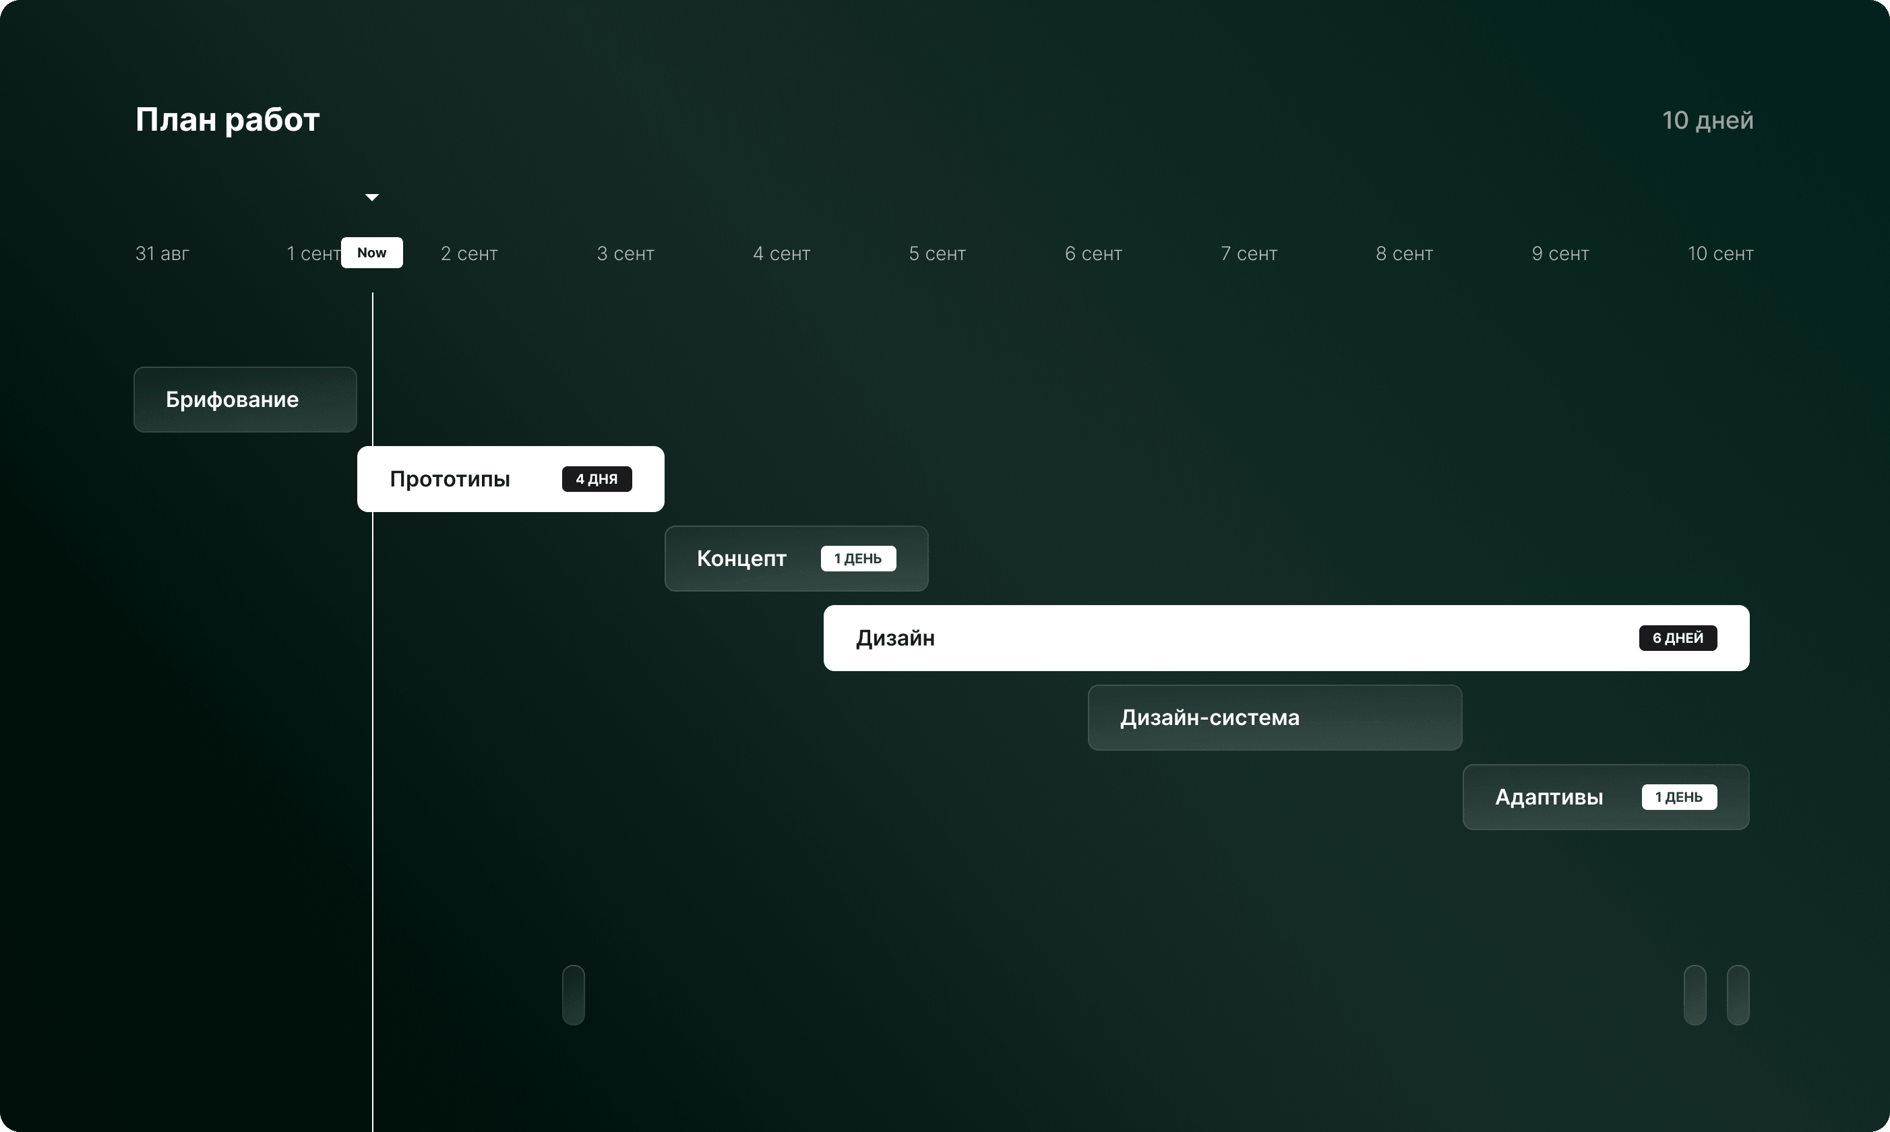The height and width of the screenshot is (1132, 1890).
Task: Click the 1 день badge on Адаптивы
Action: coord(1678,796)
